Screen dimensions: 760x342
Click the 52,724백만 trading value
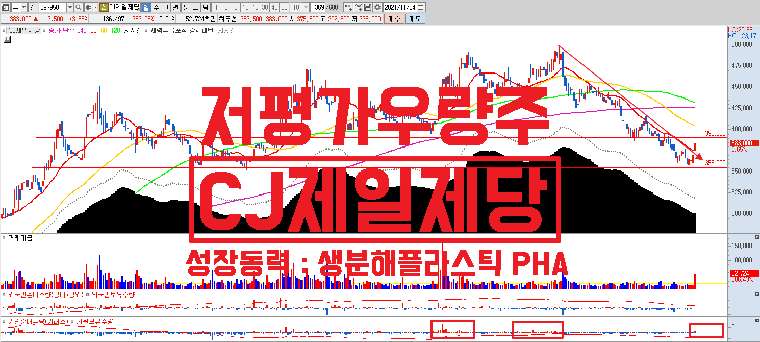[x=200, y=19]
